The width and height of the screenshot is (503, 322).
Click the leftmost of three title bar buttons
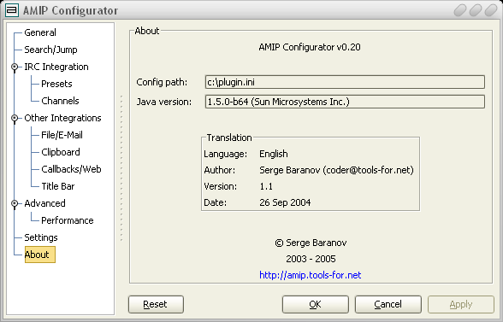tap(460, 10)
